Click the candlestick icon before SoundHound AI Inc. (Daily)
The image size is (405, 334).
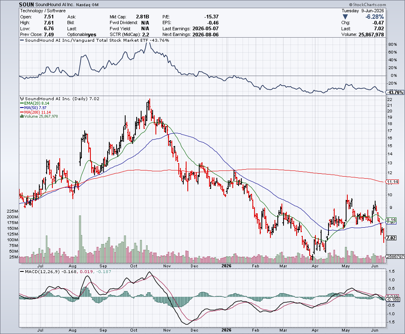pyautogui.click(x=22, y=99)
